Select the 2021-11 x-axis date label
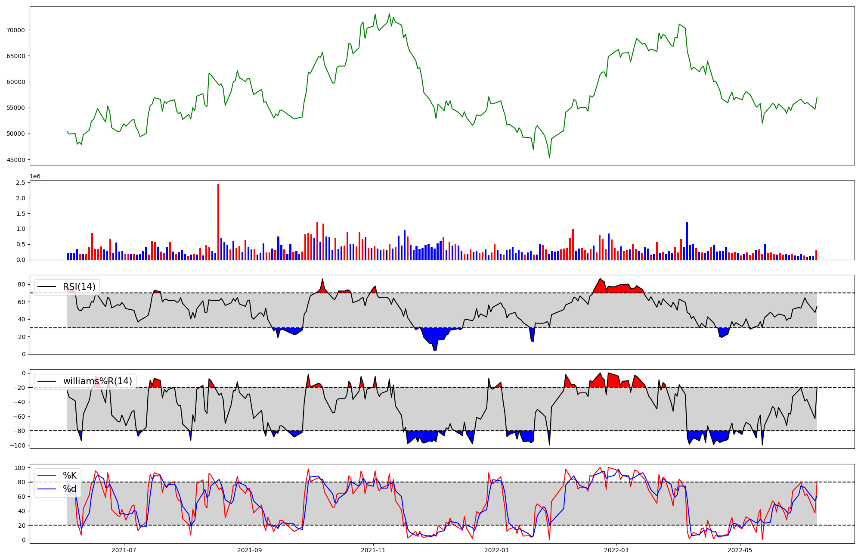The image size is (861, 560). pyautogui.click(x=373, y=550)
